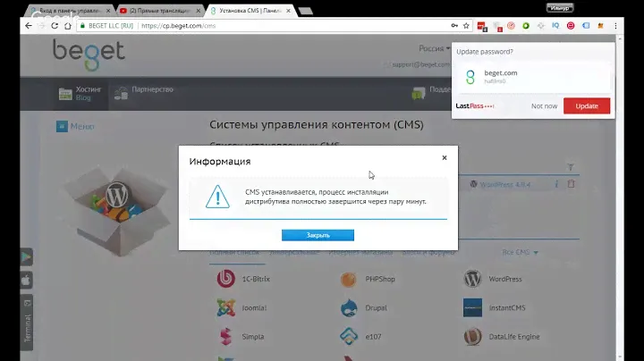Click the DataLife Engine icon

pyautogui.click(x=472, y=337)
